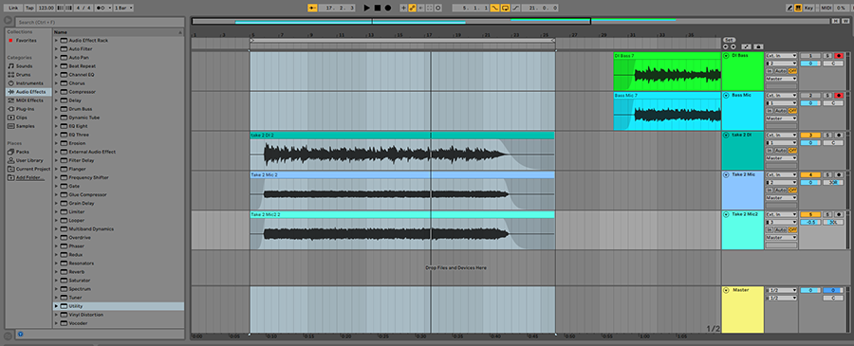
Task: Expand the Audio Effect Rack folder
Action: click(56, 40)
